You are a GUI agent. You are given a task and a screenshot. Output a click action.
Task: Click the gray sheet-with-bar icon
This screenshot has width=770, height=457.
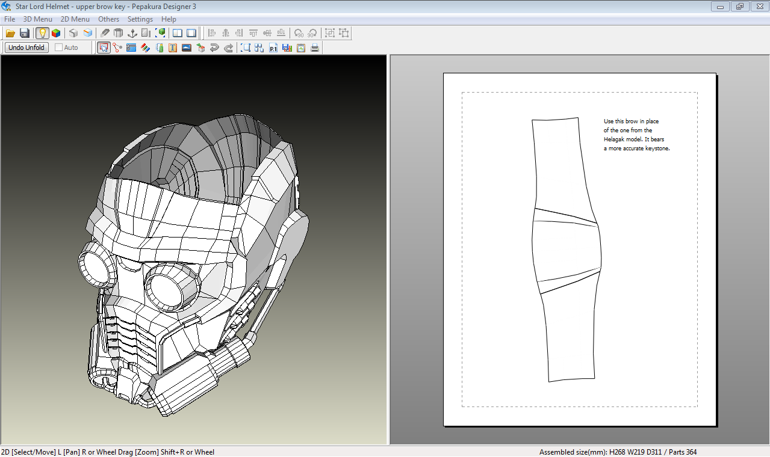click(146, 33)
